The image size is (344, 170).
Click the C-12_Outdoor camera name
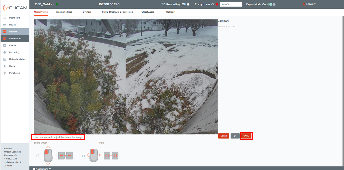(45, 4)
